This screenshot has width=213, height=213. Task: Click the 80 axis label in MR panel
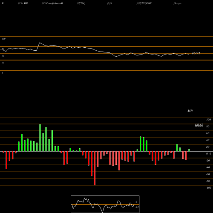(208, 127)
